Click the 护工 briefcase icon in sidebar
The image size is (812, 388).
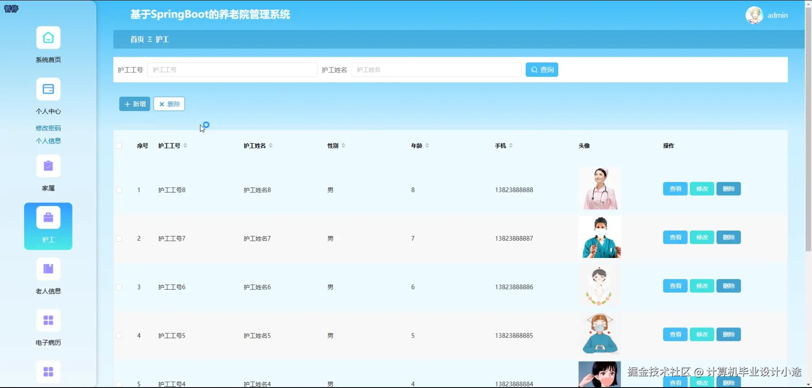[48, 217]
